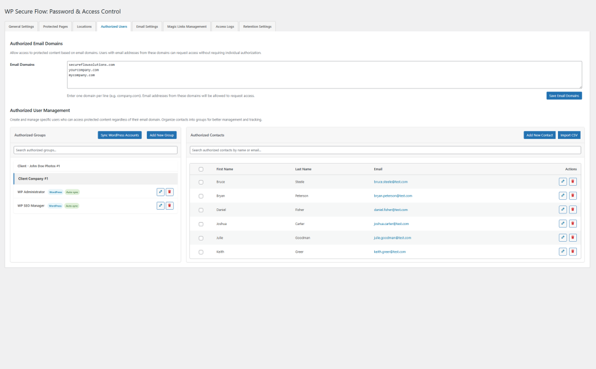This screenshot has width=596, height=369.
Task: Edit the WP SEO Manager group
Action: (x=160, y=206)
